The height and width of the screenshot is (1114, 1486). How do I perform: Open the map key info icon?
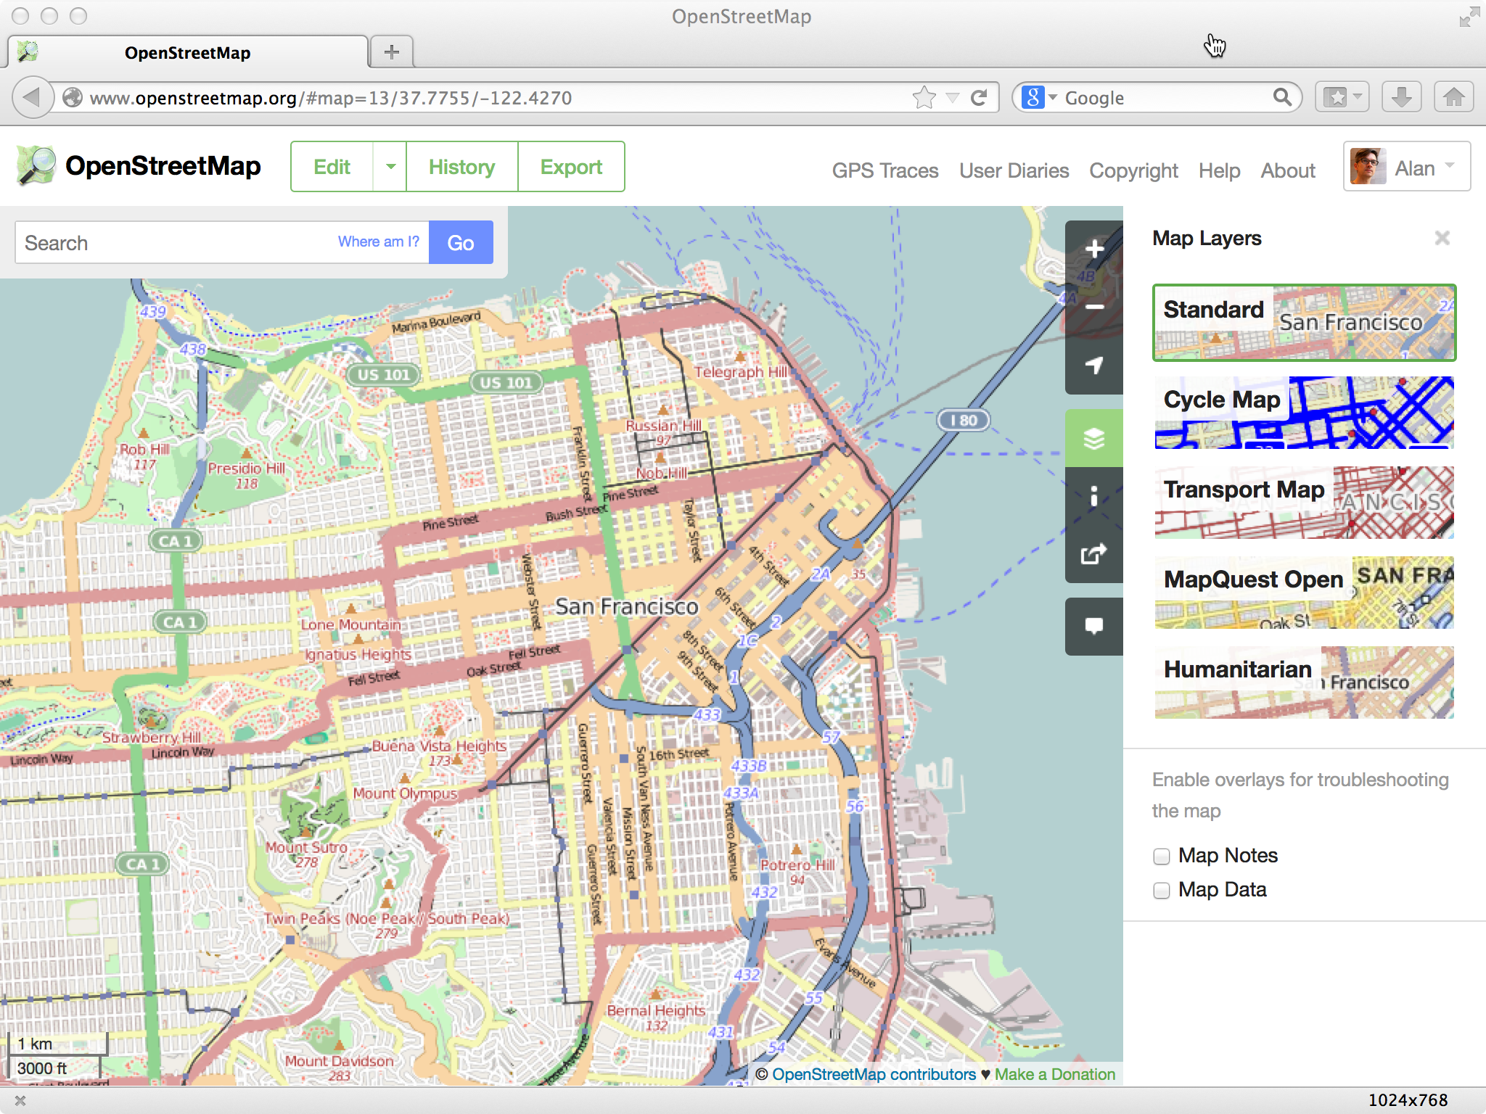point(1093,496)
